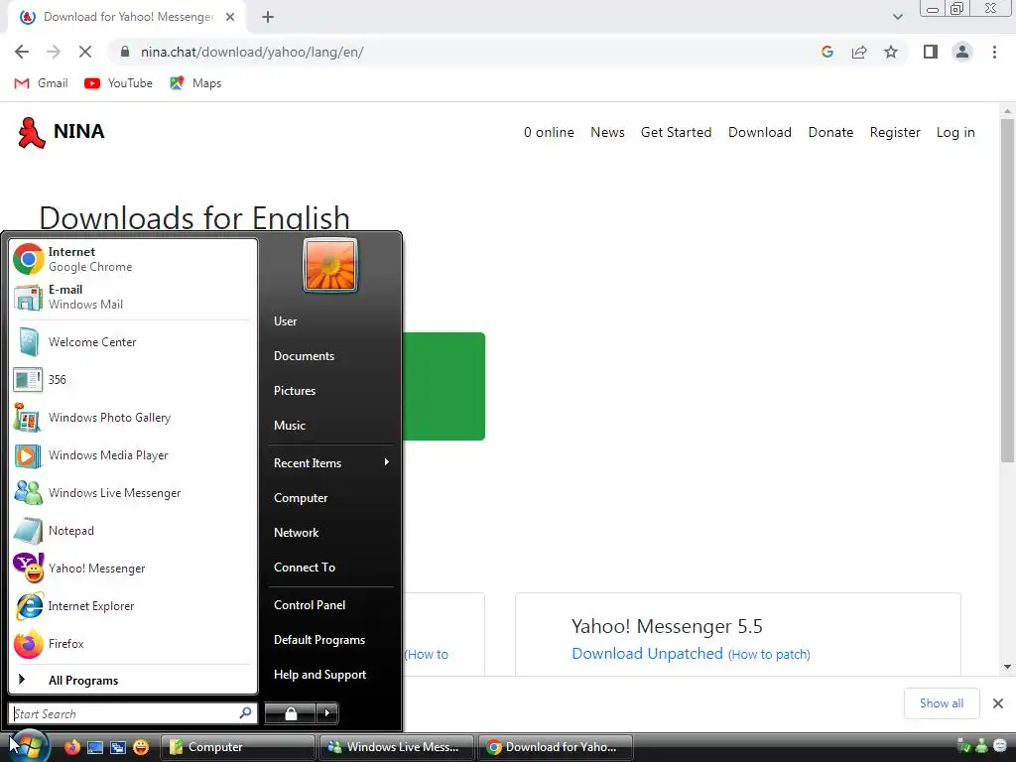Expand Recent Items submenu
This screenshot has height=762, width=1016.
330,462
